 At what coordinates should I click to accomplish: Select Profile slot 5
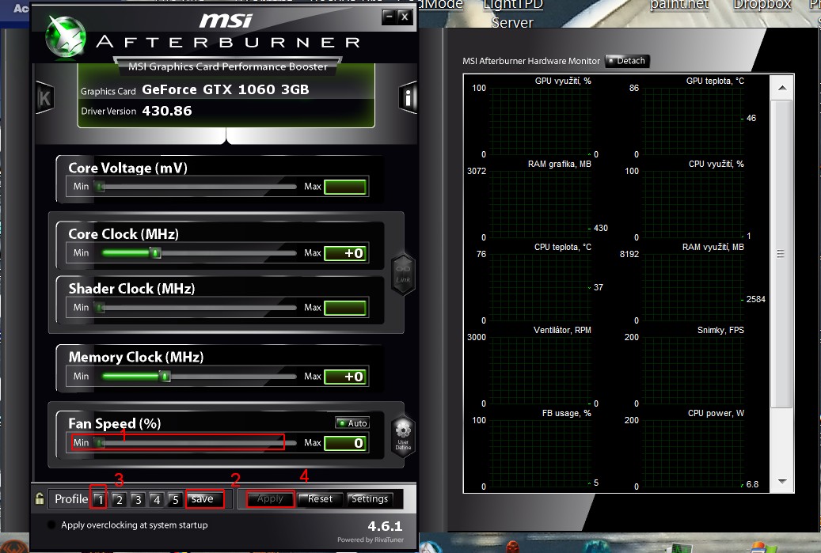175,499
